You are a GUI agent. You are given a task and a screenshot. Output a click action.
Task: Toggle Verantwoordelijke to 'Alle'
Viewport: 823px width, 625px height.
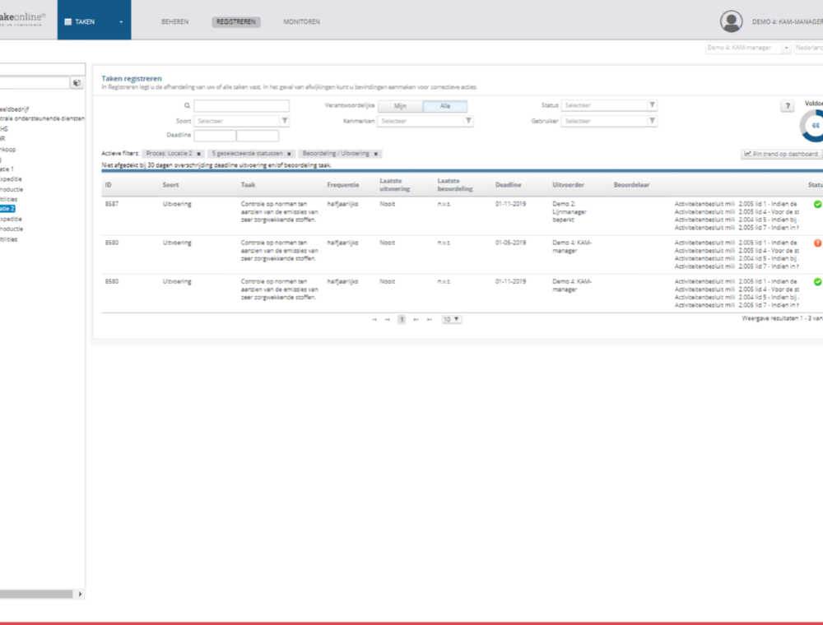click(x=444, y=106)
